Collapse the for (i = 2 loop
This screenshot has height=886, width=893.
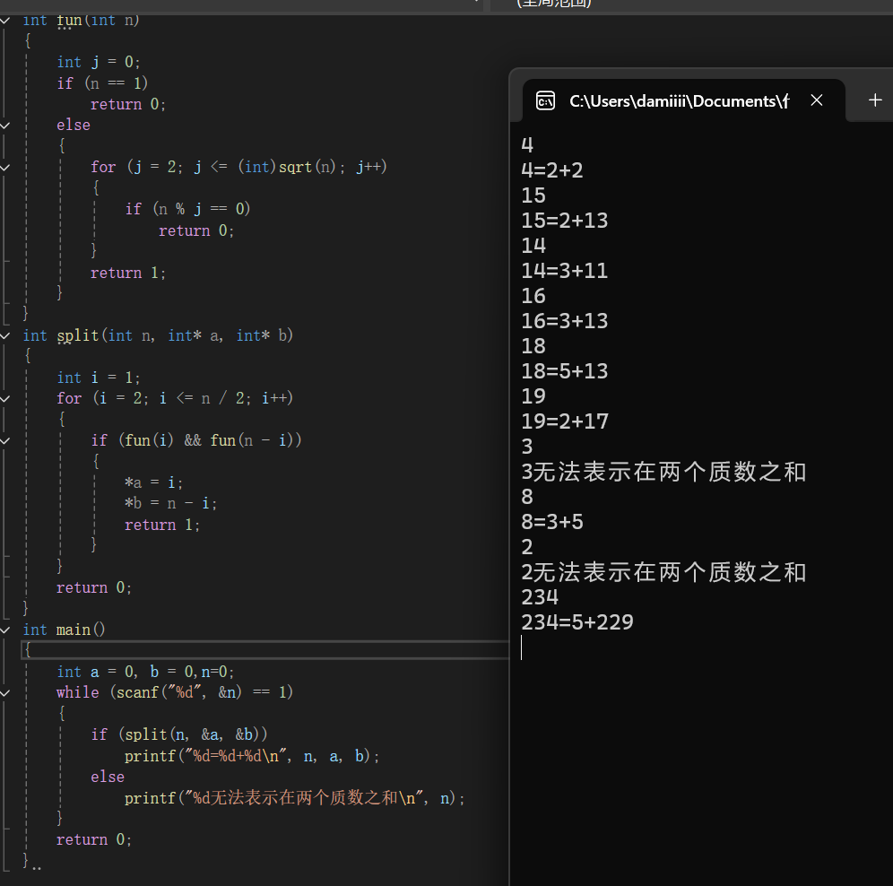pyautogui.click(x=5, y=399)
